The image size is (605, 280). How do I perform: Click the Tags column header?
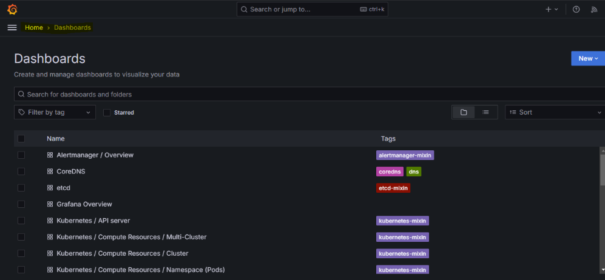388,139
